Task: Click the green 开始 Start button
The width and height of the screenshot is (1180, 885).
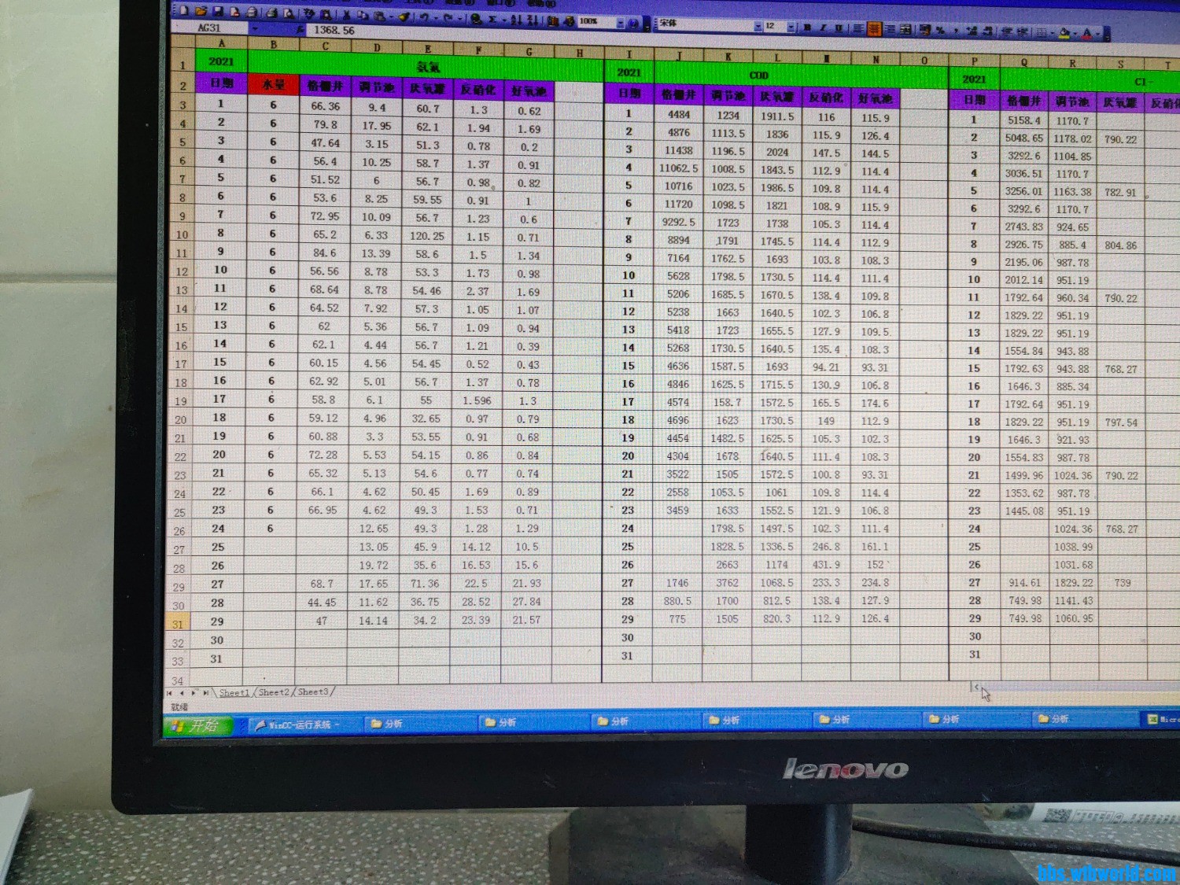Action: 198,725
